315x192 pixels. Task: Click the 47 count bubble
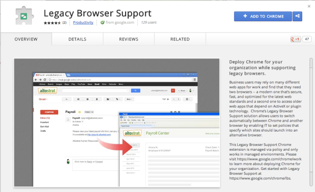click(x=307, y=39)
